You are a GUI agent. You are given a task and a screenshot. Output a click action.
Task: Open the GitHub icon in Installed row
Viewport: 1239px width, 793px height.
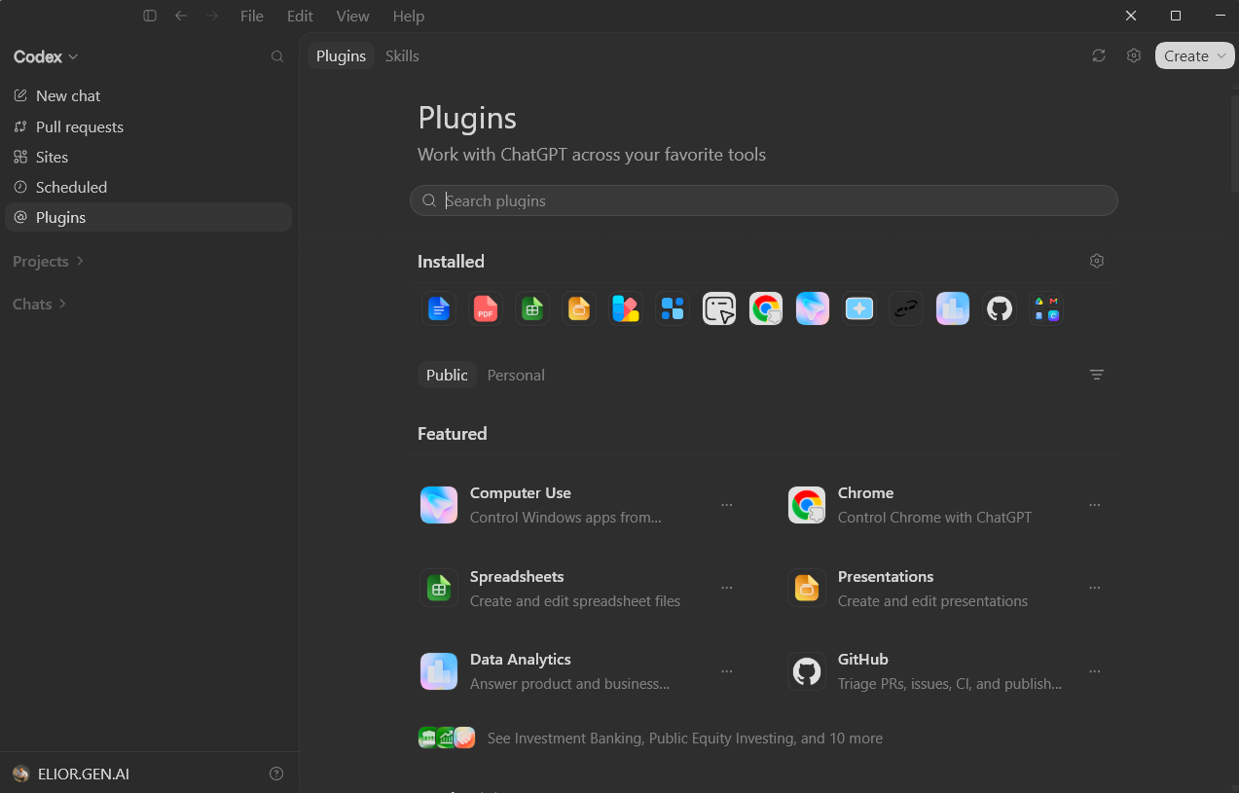click(1000, 309)
